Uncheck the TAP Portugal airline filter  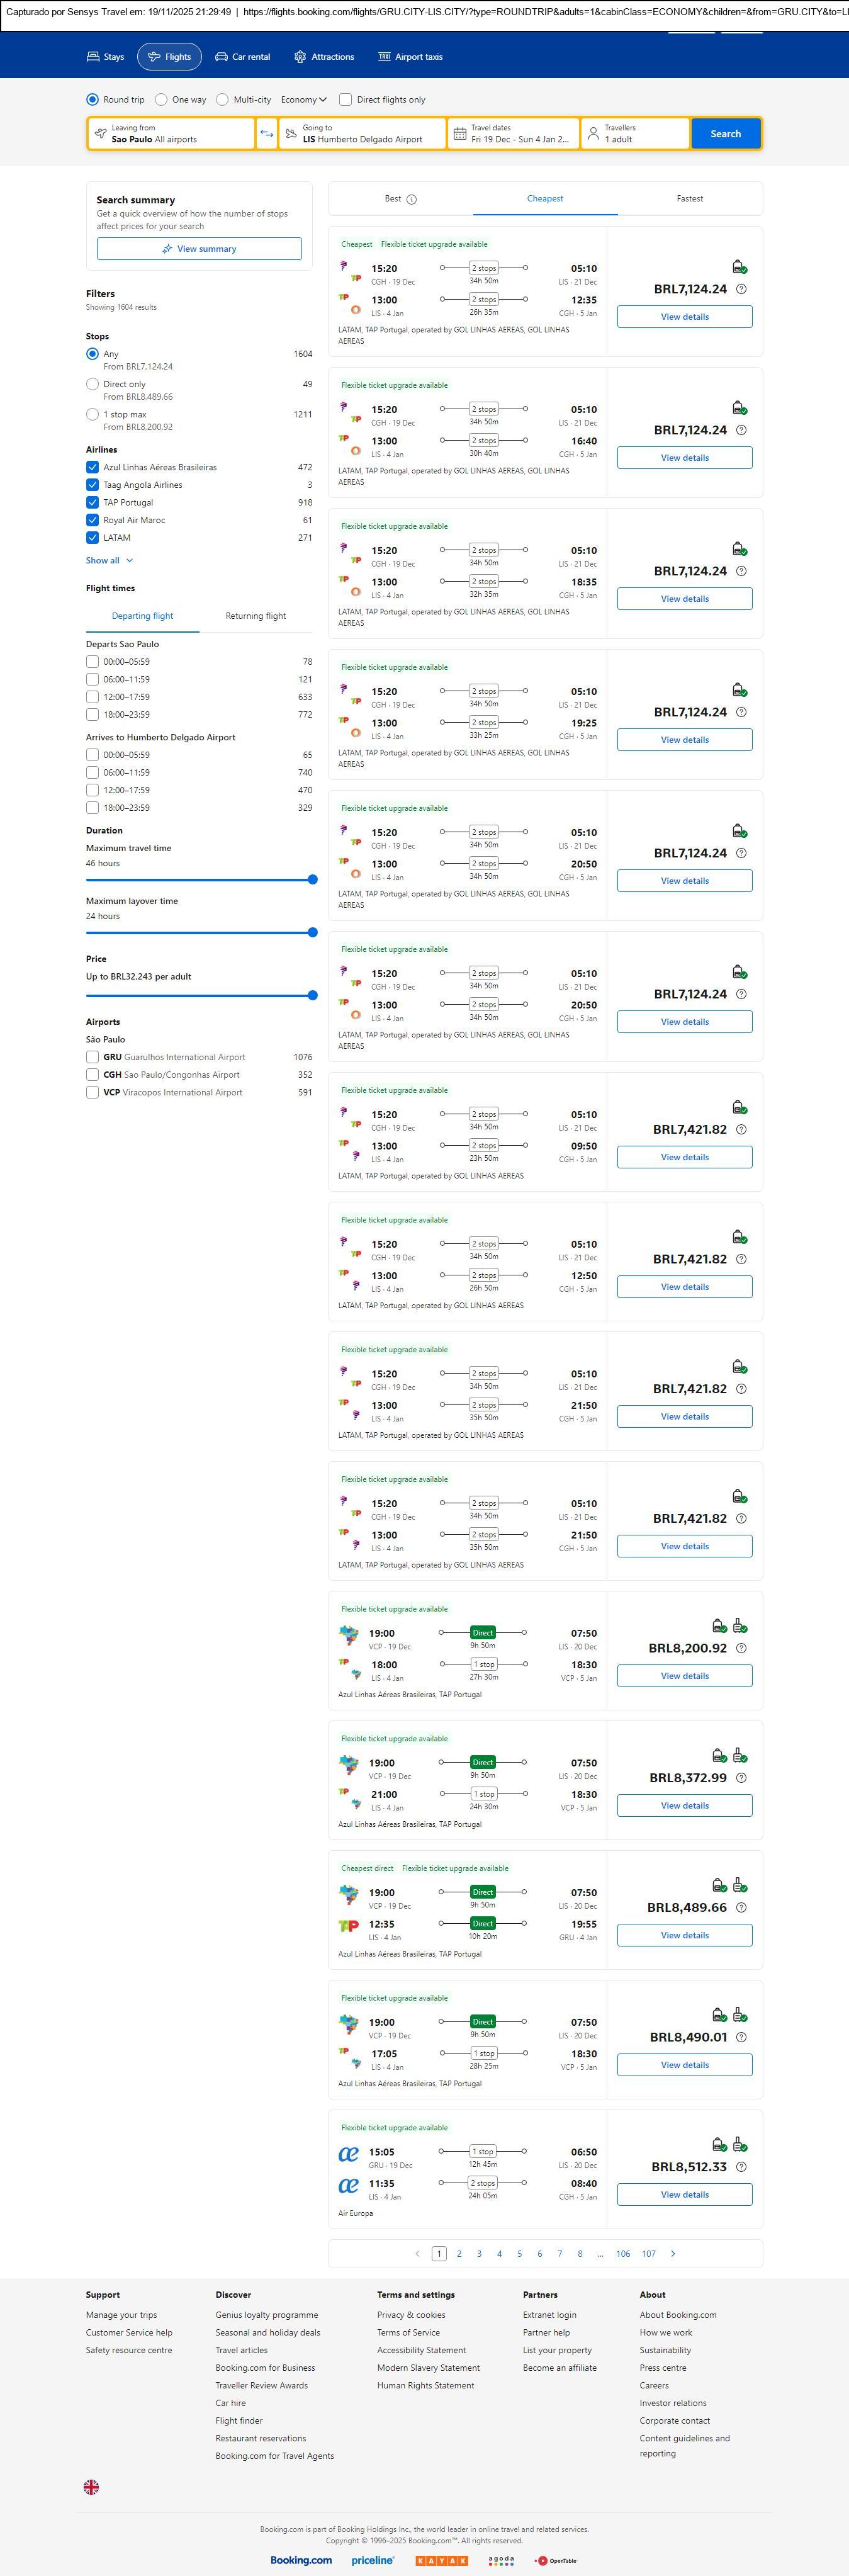click(93, 502)
